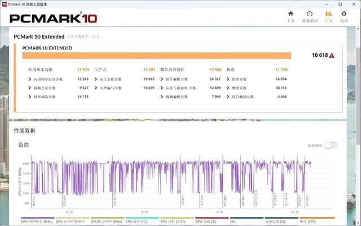
Task: Open Benchmarks via the gauge icon
Action: pos(310,16)
